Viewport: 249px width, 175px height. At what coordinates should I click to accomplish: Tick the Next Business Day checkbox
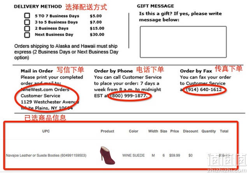tap(27, 35)
